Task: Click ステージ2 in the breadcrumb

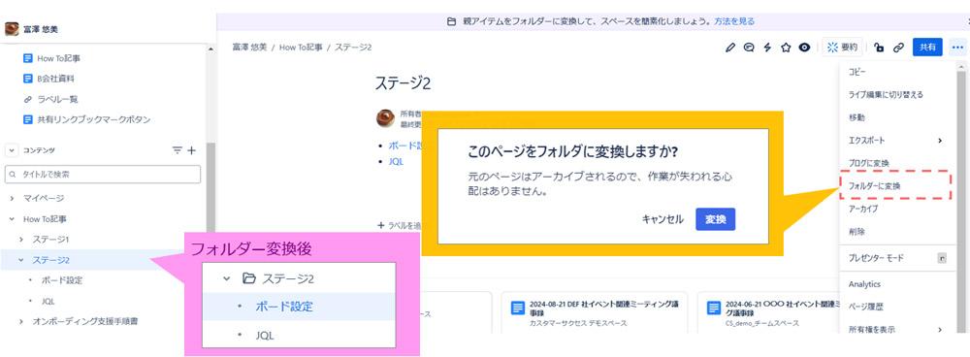Action: (353, 47)
